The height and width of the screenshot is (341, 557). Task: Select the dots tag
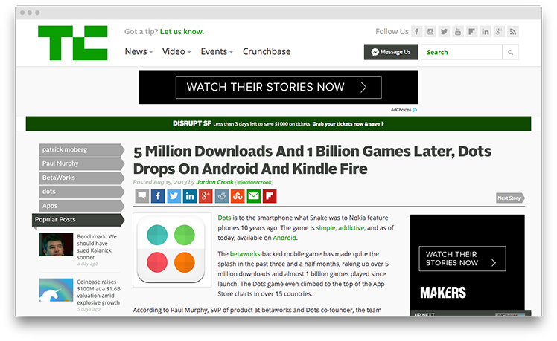point(82,192)
